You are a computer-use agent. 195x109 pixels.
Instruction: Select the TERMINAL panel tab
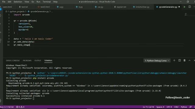[x=48, y=61]
